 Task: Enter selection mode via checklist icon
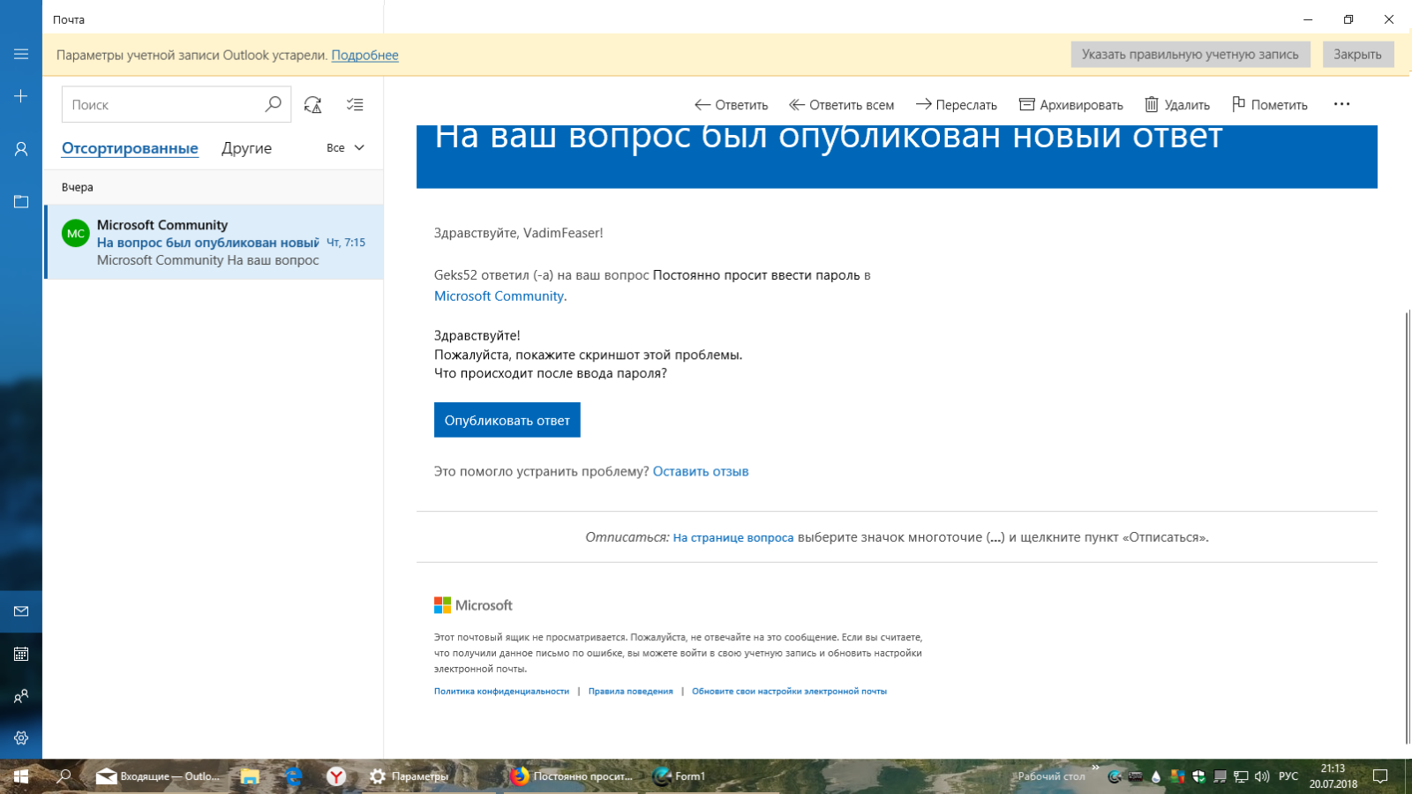355,105
